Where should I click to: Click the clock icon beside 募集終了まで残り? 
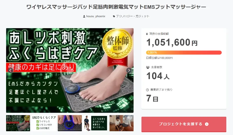(147, 90)
